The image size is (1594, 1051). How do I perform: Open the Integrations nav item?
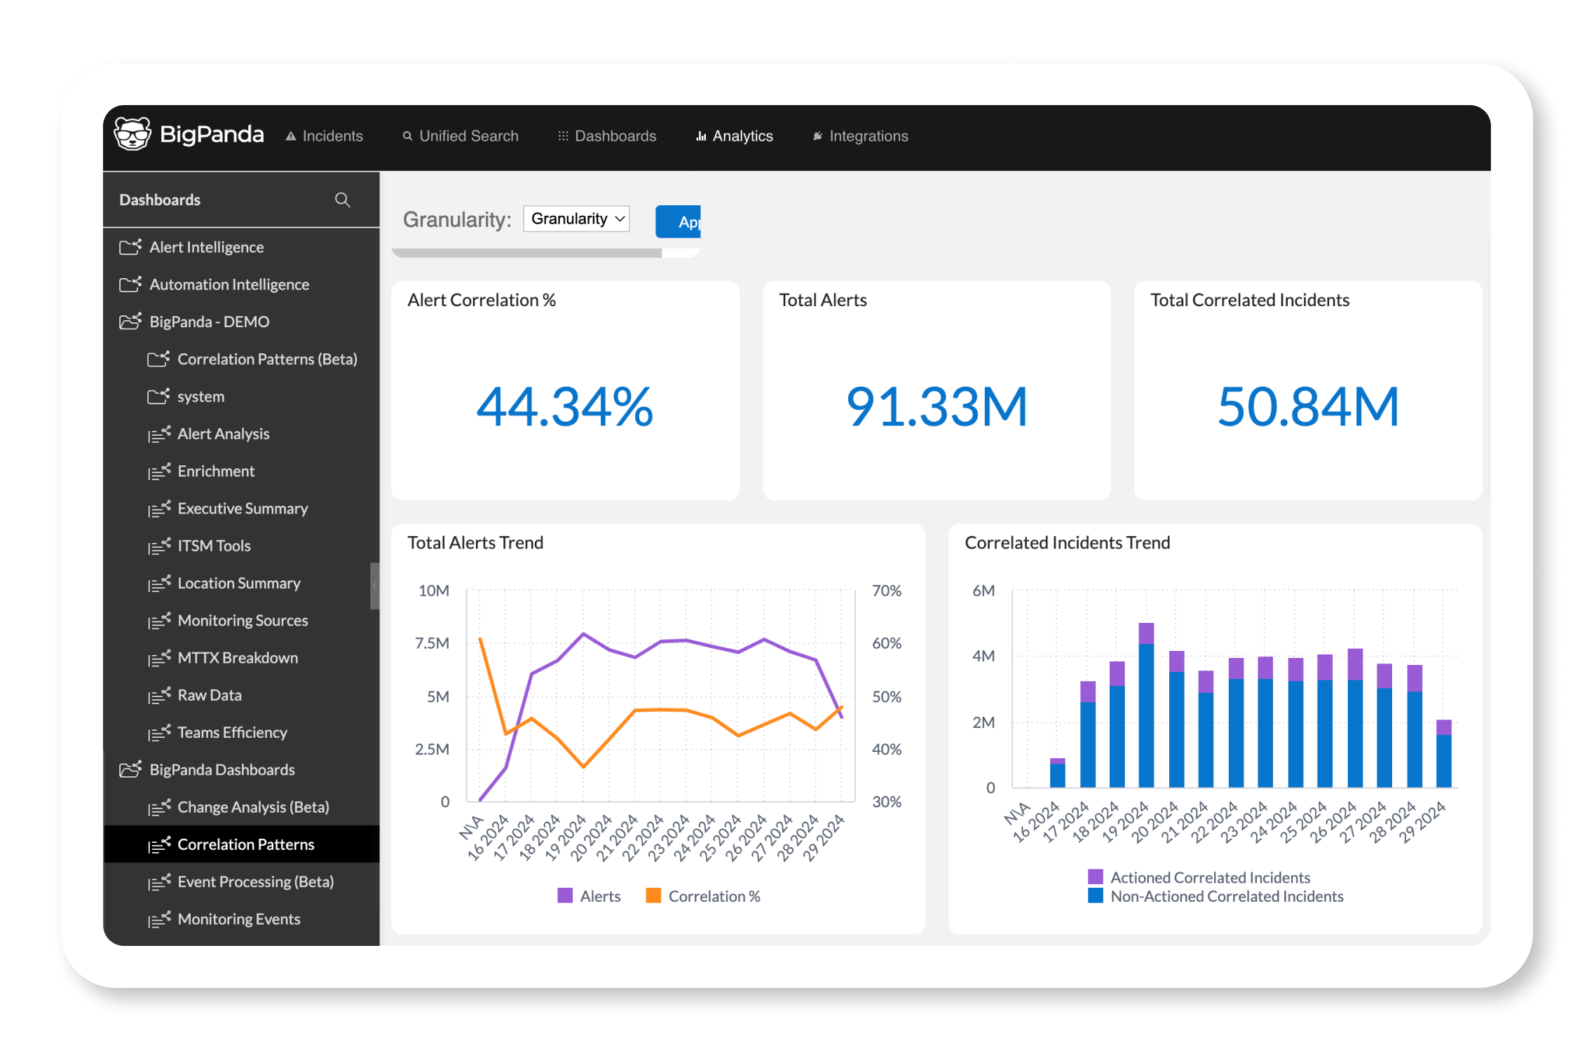860,136
